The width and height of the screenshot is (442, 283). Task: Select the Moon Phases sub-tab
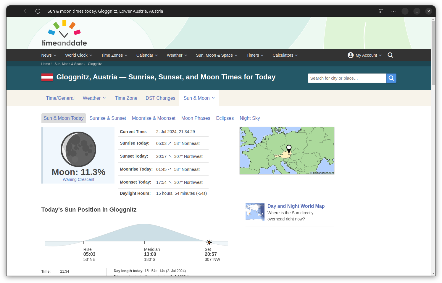(196, 118)
